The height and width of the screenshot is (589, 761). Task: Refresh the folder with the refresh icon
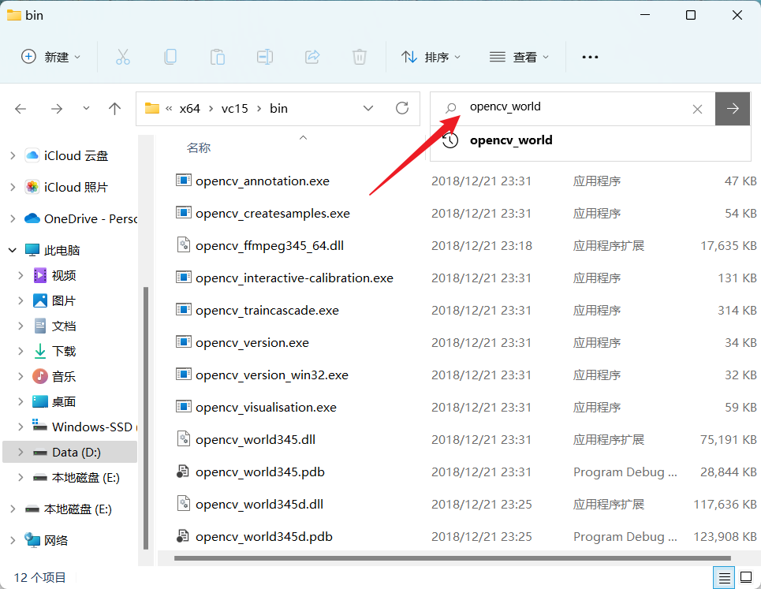point(401,108)
